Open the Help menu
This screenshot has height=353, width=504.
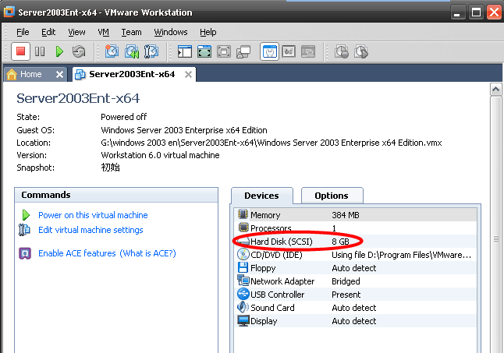coord(208,32)
